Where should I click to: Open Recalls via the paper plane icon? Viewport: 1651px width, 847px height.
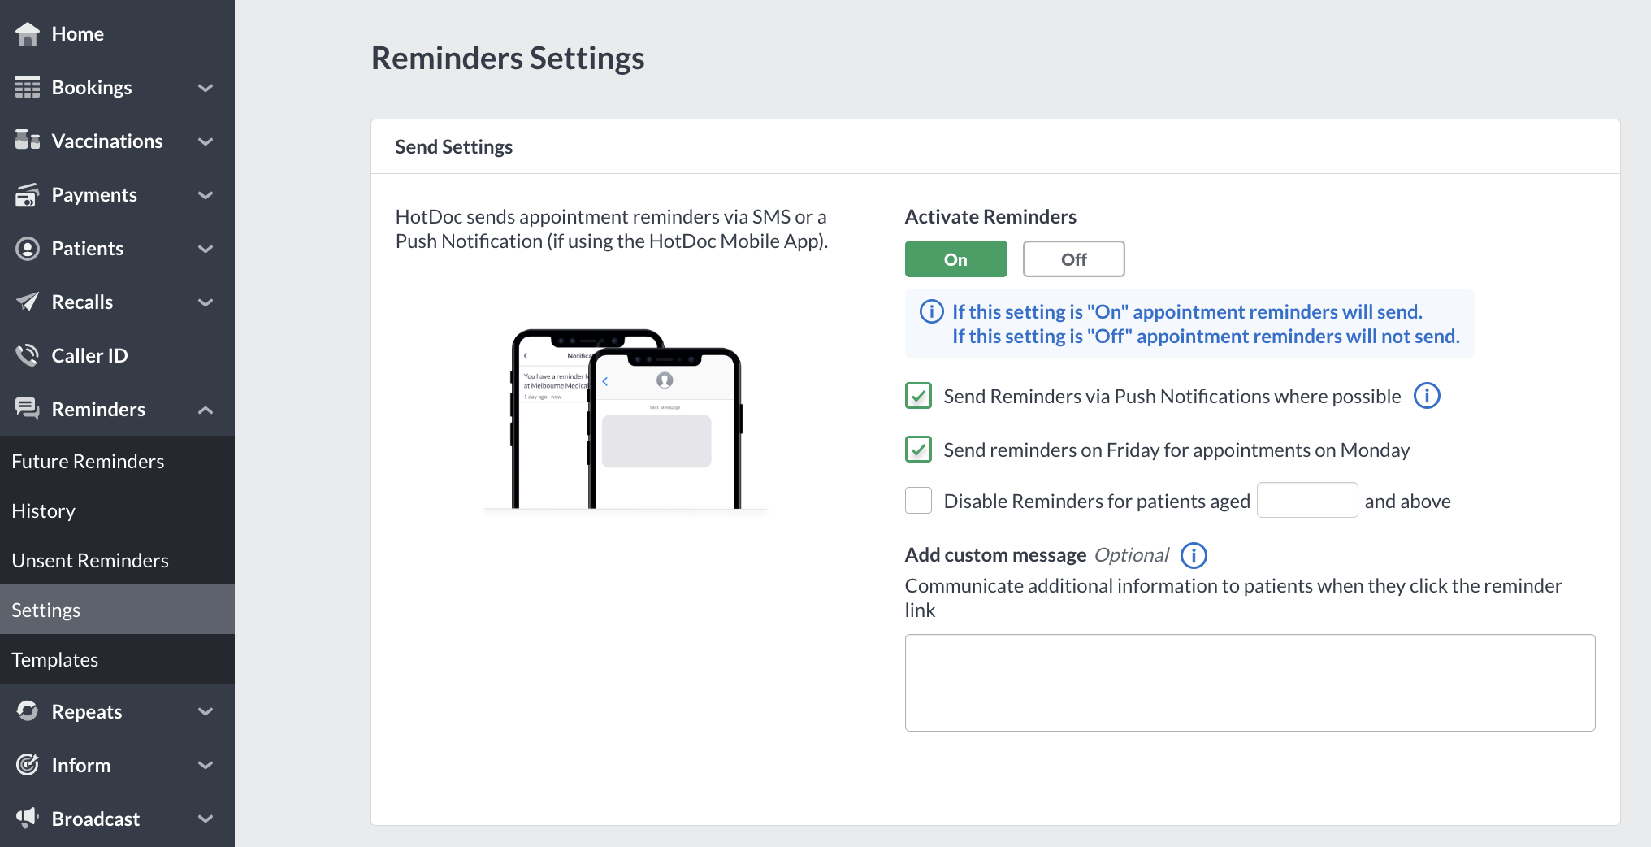pos(27,302)
